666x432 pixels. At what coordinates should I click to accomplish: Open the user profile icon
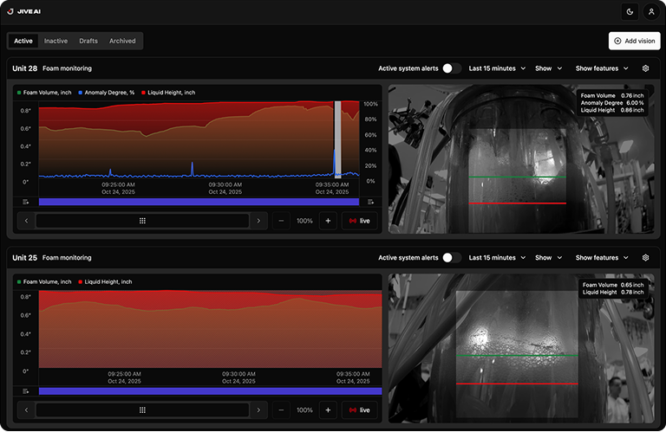[x=651, y=11]
